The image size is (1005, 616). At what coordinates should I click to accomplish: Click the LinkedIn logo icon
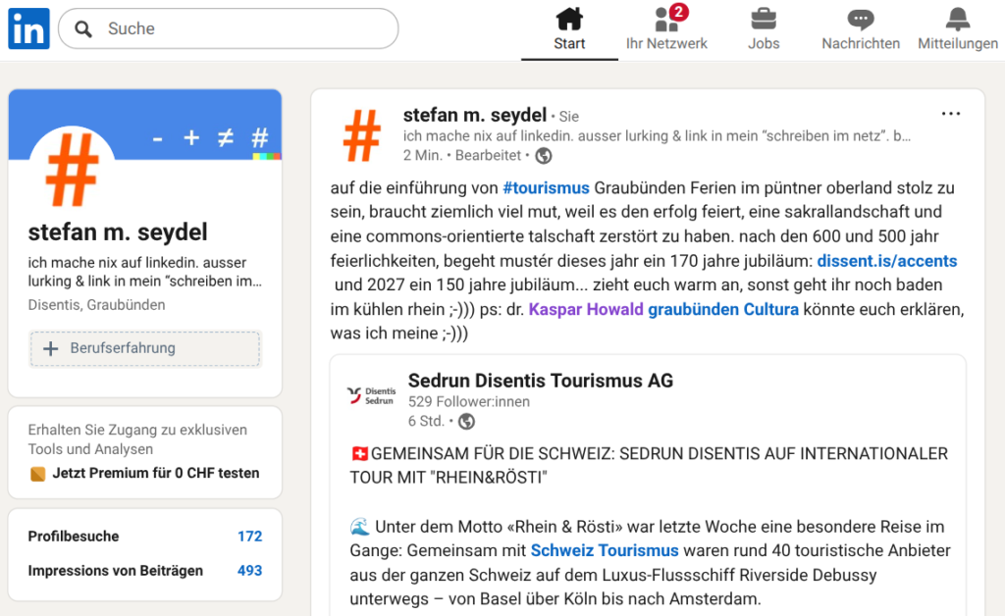(x=28, y=29)
